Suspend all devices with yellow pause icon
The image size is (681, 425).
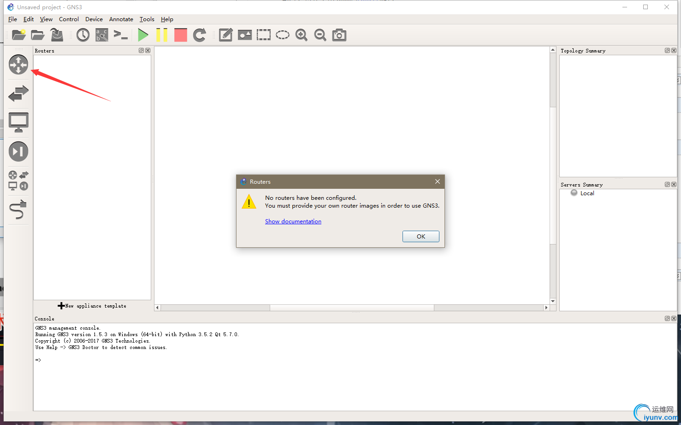162,35
